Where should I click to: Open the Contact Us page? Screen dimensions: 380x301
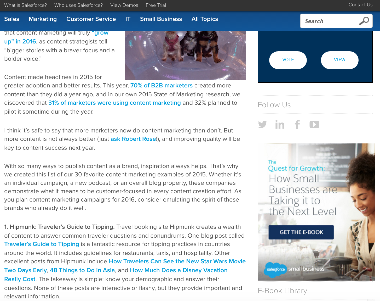pos(360,5)
